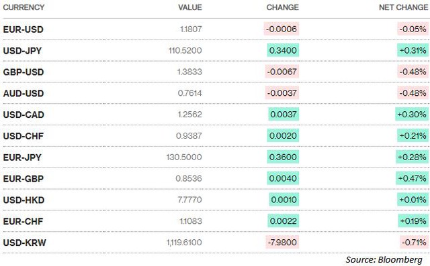Click the Source: Bloomberg caption
The height and width of the screenshot is (266, 430).
coord(384,259)
